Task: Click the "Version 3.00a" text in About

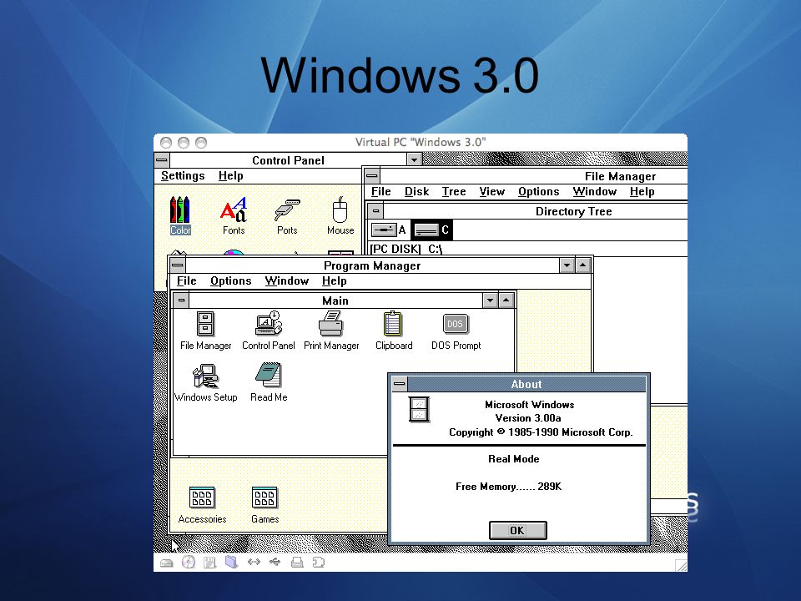Action: pyautogui.click(x=528, y=418)
